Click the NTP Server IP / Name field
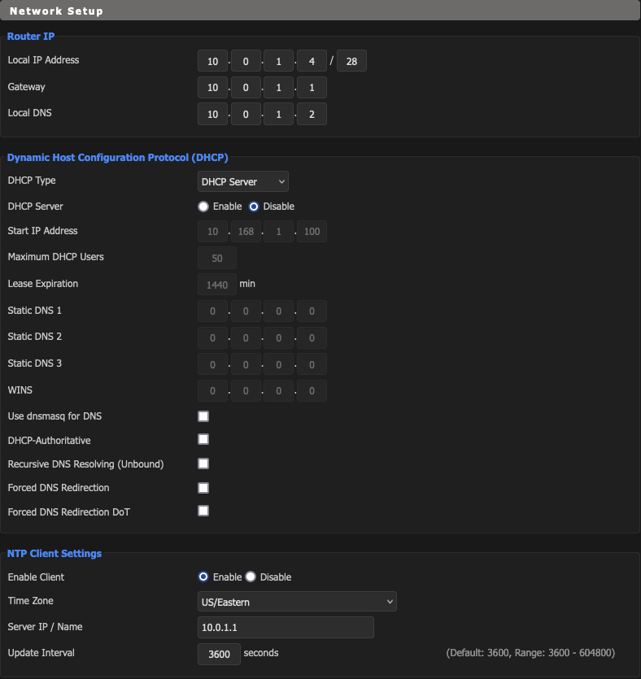 (x=286, y=627)
